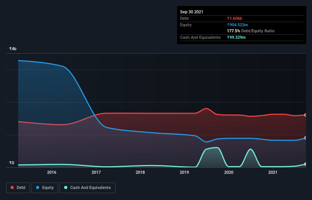The image size is (312, 200).
Task: Click the 2017 axis label
Action: click(x=96, y=172)
